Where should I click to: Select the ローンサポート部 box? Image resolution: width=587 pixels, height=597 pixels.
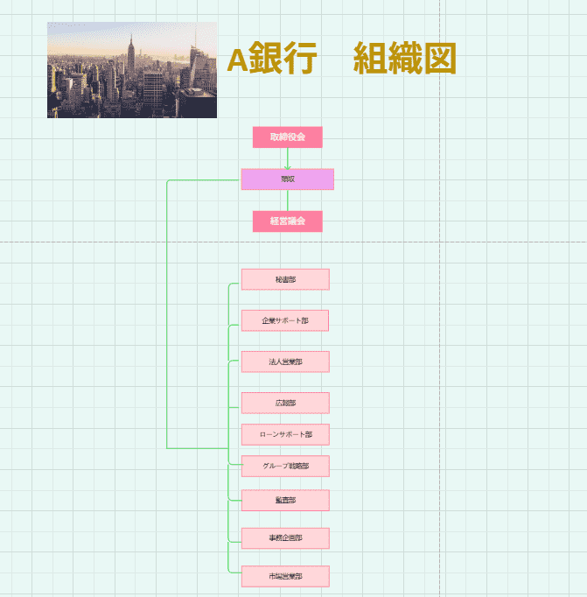tap(285, 434)
